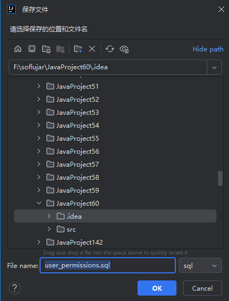The image size is (229, 301).
Task: Click the Hide path link
Action: coord(208,49)
